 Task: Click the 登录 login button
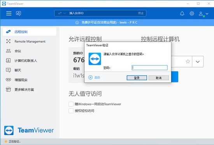click(137, 78)
